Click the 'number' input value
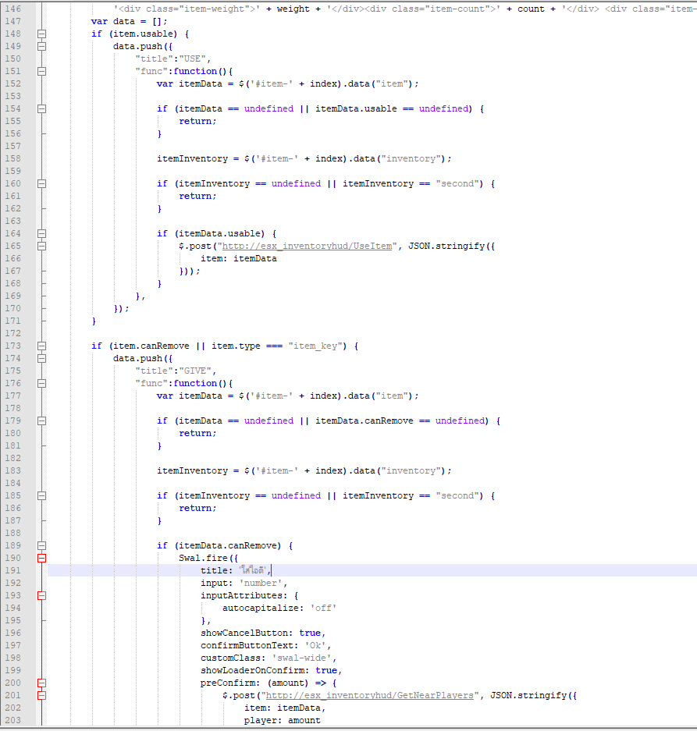This screenshot has height=731, width=697. 261,584
